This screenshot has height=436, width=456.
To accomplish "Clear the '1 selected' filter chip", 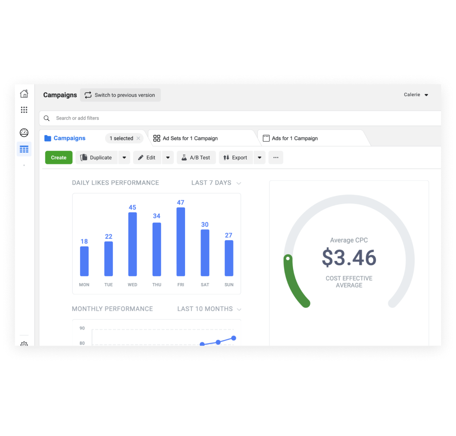I will pyautogui.click(x=138, y=138).
